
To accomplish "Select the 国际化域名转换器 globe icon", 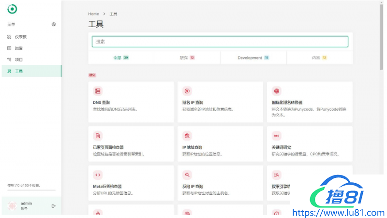I will point(276,91).
